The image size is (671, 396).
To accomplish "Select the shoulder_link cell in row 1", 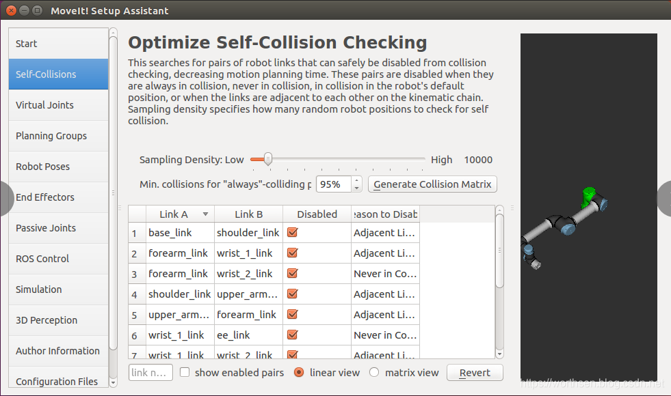I will [248, 233].
